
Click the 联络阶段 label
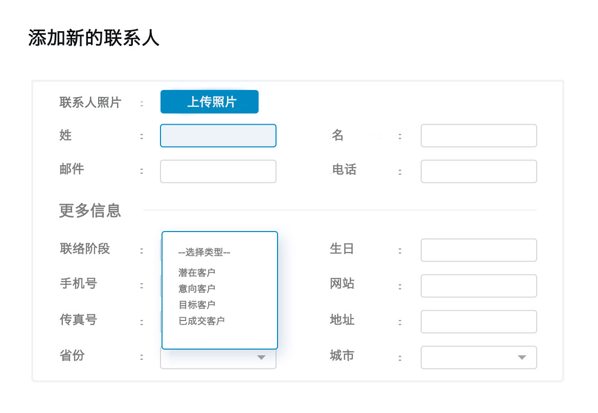[85, 248]
